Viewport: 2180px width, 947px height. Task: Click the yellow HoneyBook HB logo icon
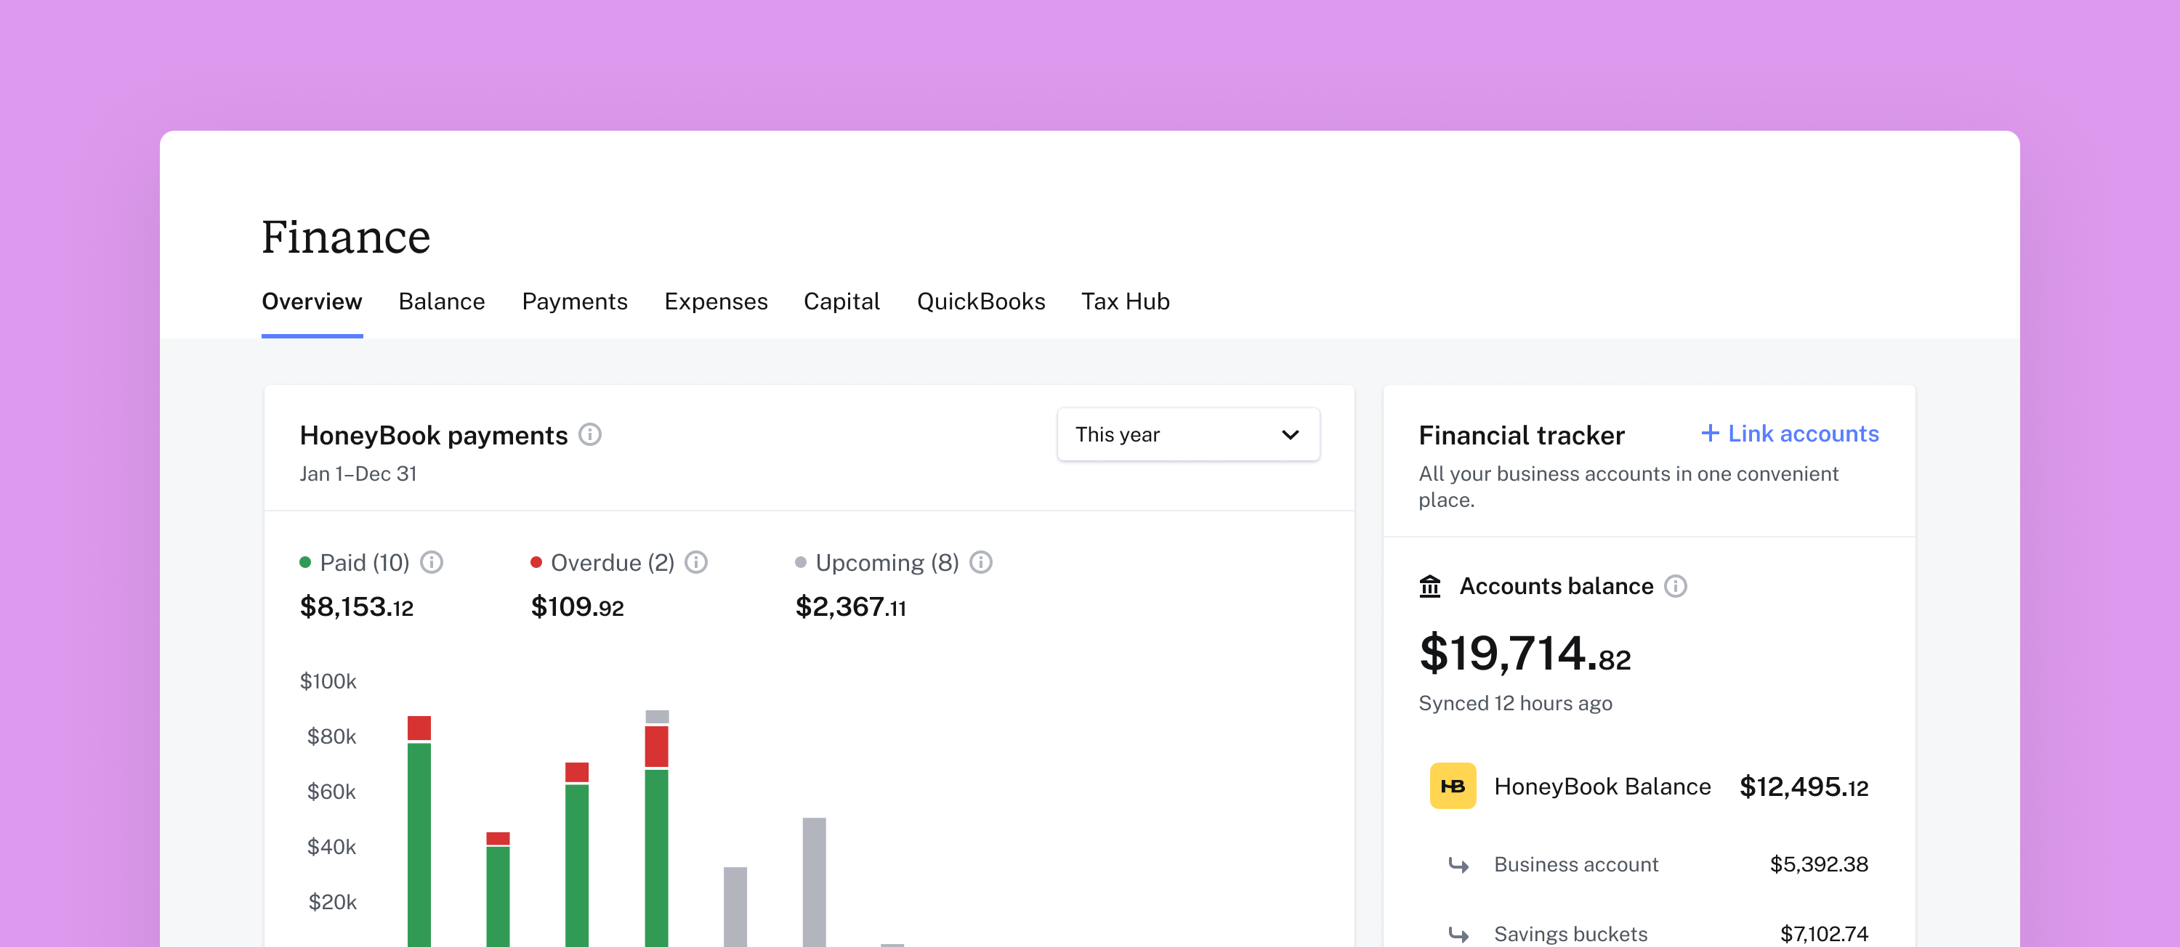[1452, 786]
